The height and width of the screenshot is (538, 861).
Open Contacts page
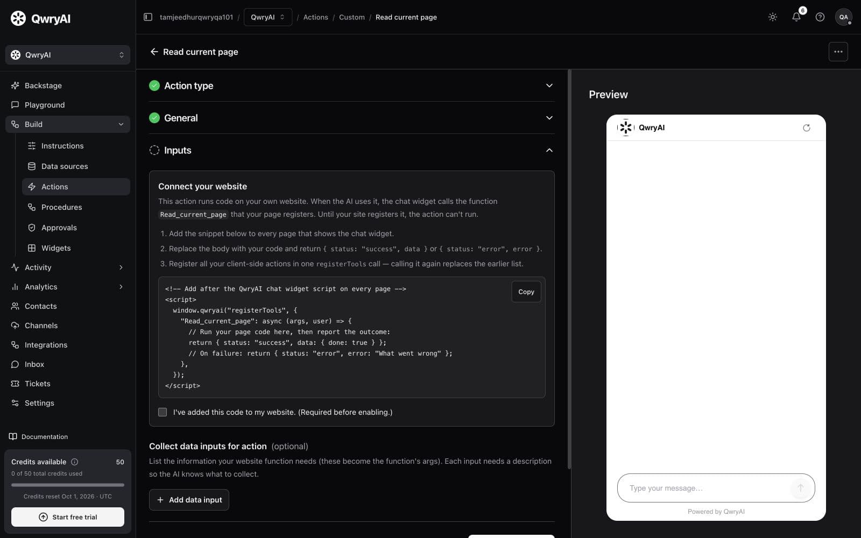pos(68,306)
